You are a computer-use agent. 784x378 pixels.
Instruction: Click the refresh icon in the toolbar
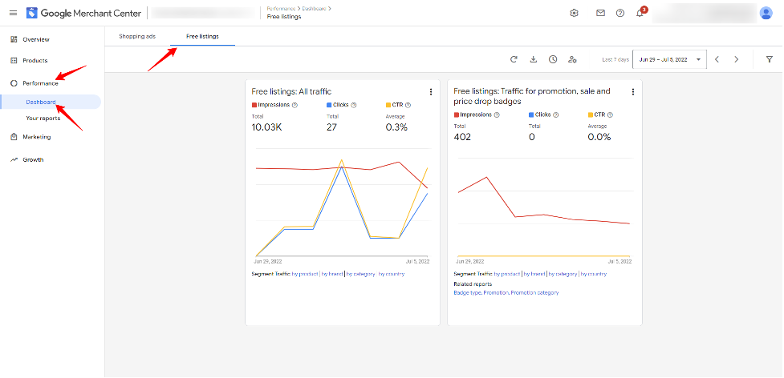point(514,59)
